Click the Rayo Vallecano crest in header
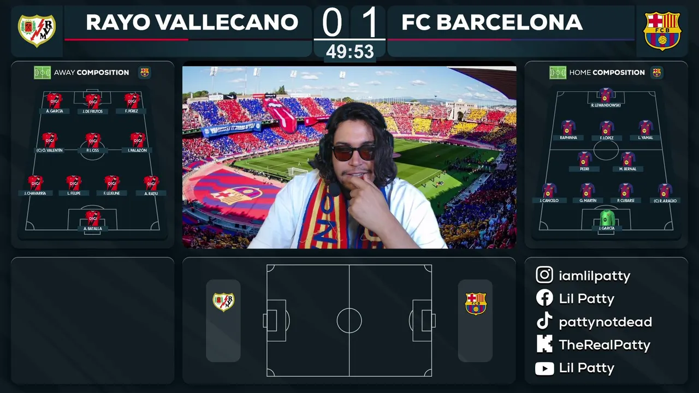 point(37,30)
